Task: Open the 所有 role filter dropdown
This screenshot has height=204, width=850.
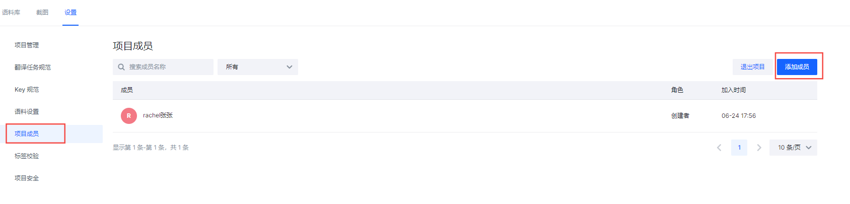Action: (x=258, y=67)
